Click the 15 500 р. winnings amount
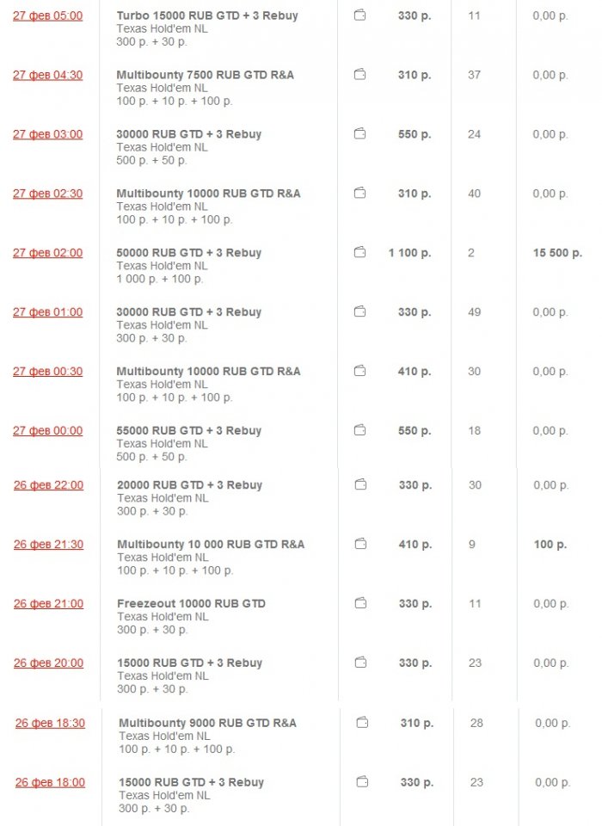 557,253
